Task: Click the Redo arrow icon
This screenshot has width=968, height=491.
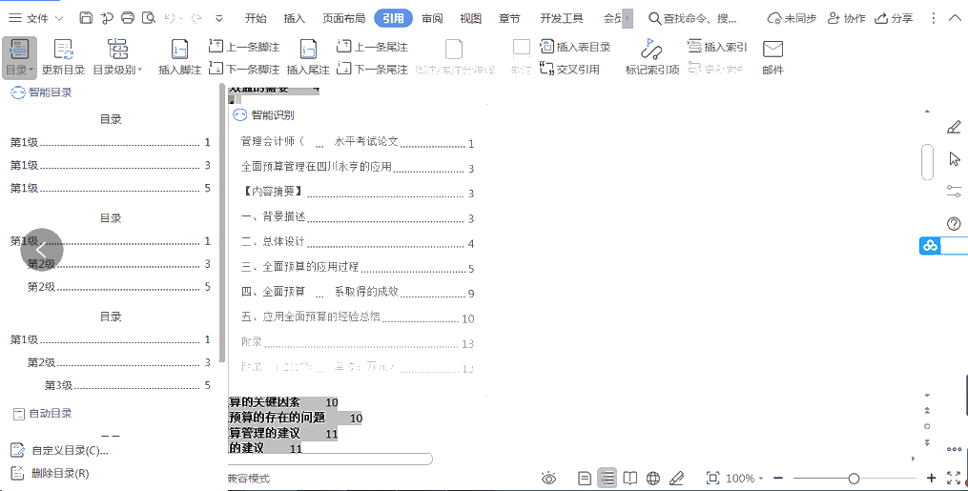Action: pyautogui.click(x=196, y=18)
